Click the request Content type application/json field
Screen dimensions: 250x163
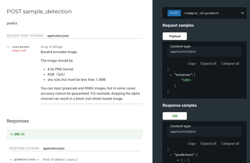pyautogui.click(x=204, y=51)
